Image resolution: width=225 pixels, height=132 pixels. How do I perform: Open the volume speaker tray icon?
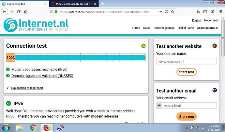pos(198,128)
